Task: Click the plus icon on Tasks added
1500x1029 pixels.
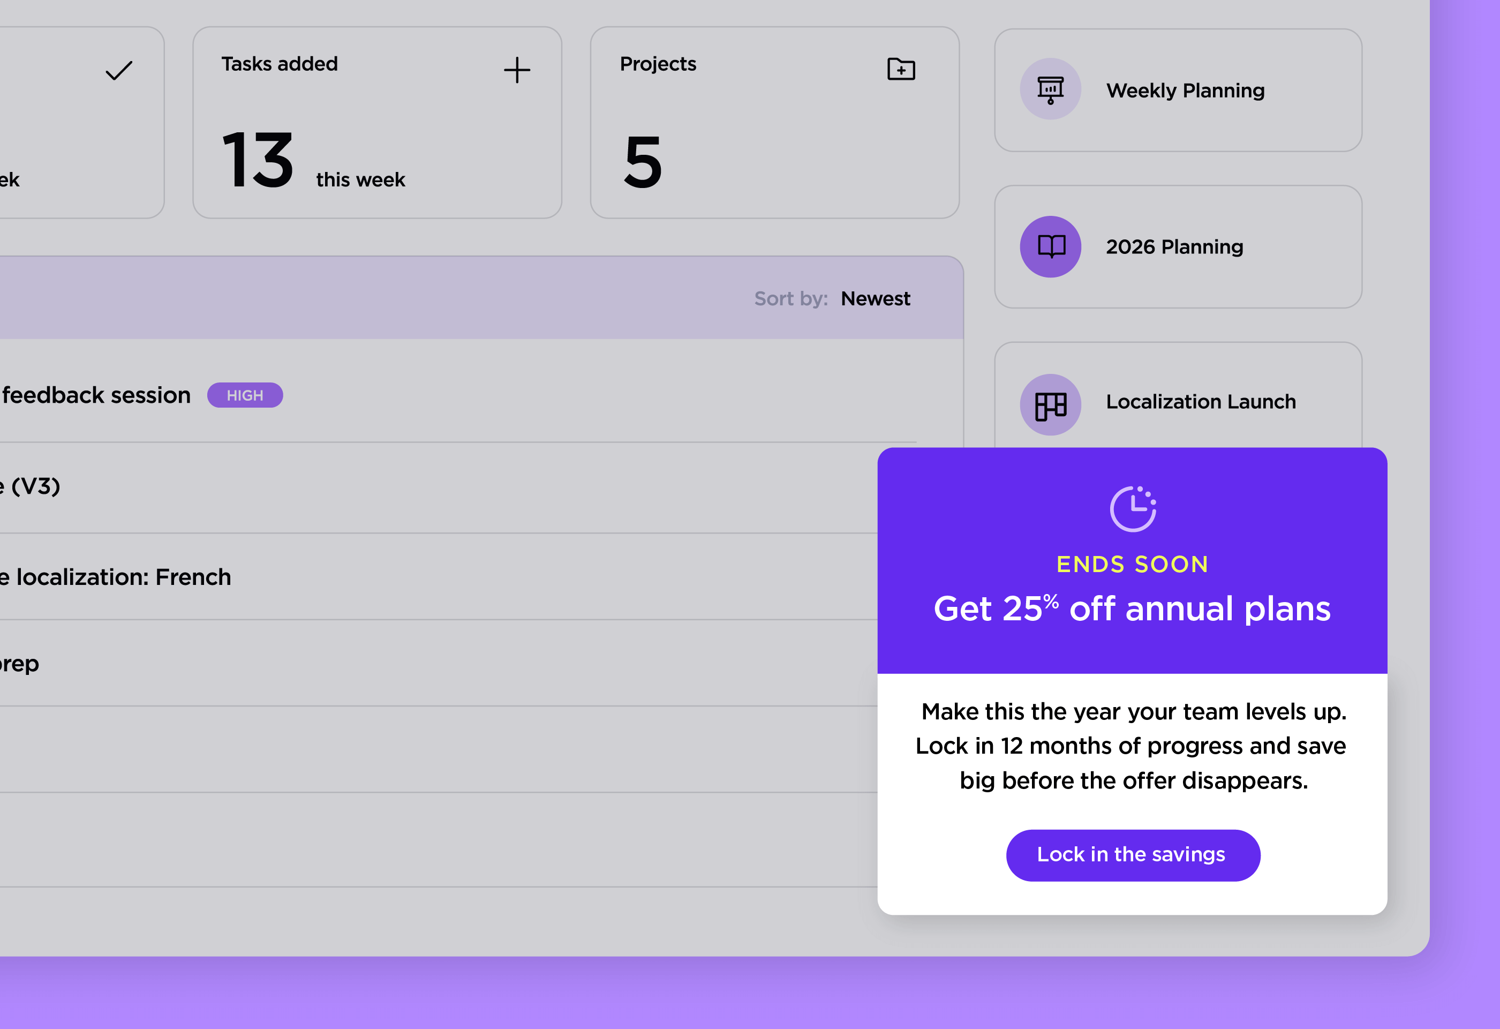Action: 517,70
